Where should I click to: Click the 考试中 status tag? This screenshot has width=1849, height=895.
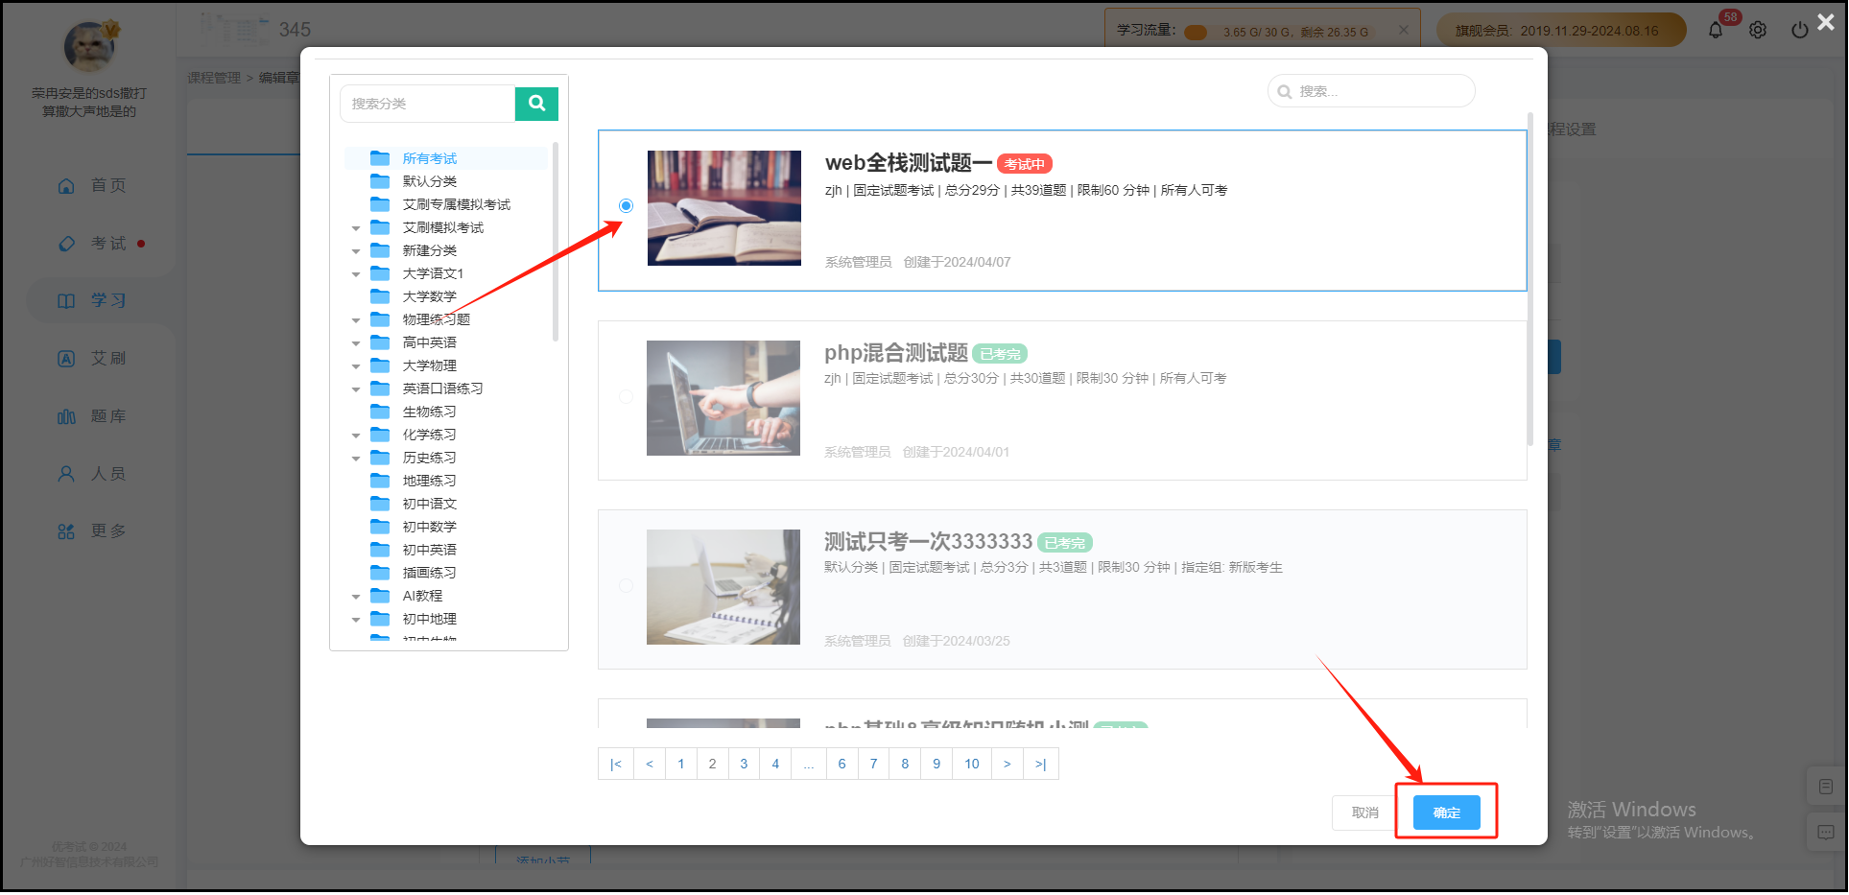(1025, 164)
